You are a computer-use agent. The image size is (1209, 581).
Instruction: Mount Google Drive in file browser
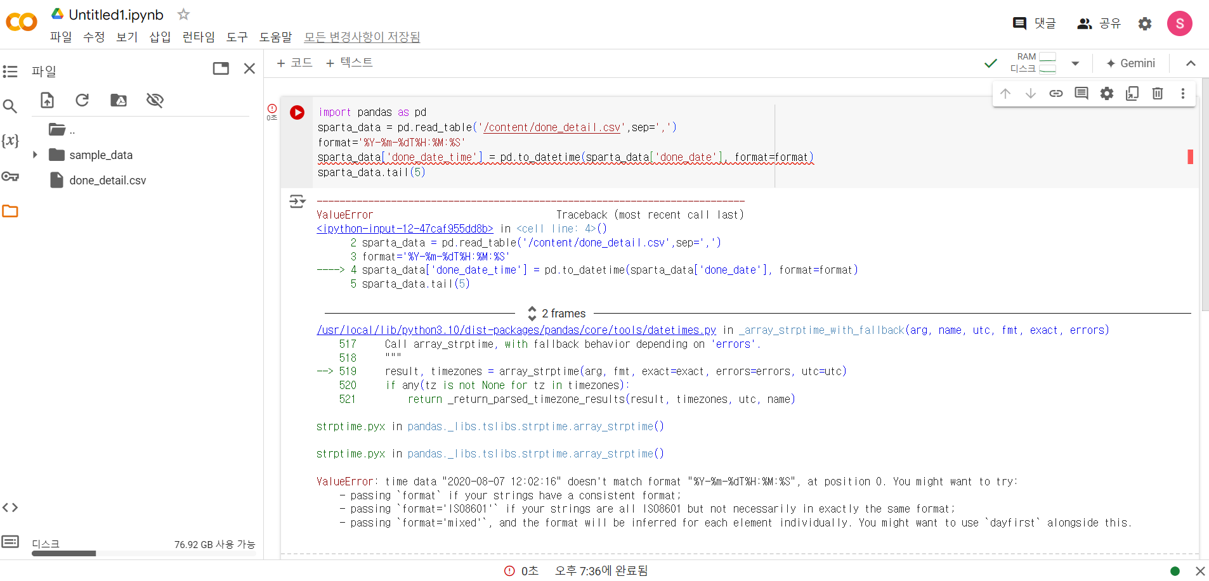[119, 100]
